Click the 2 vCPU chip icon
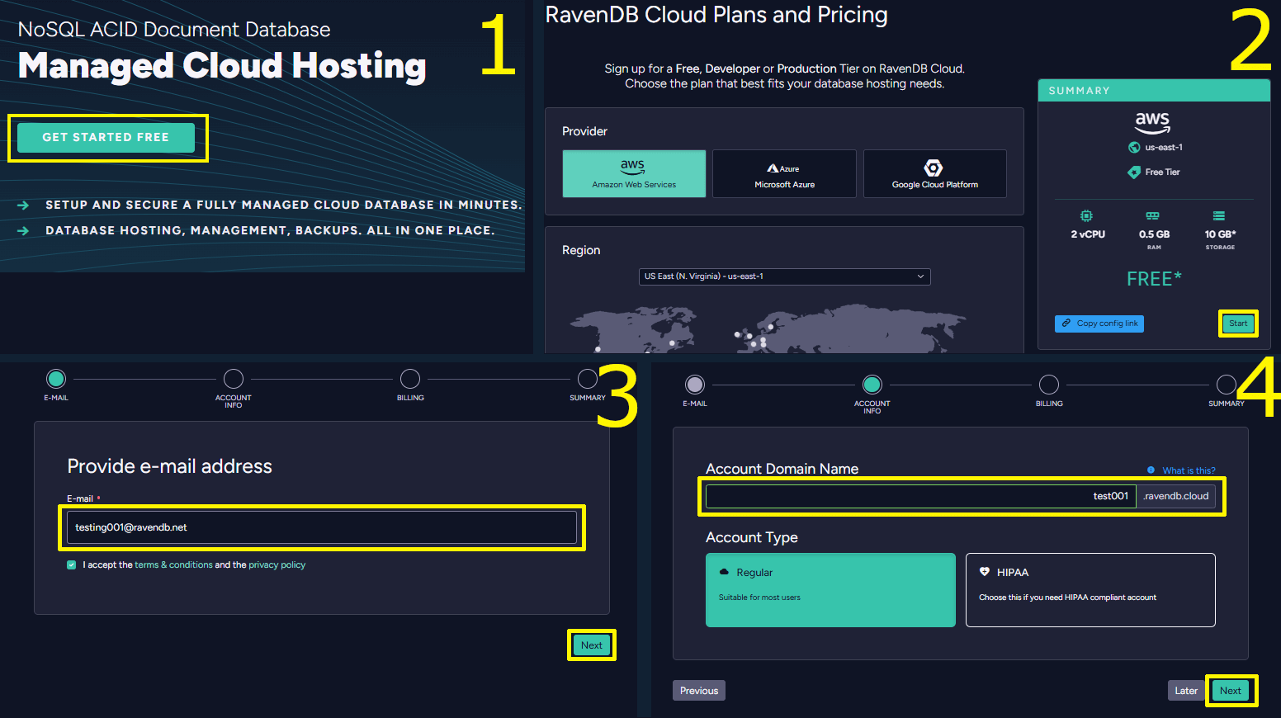The image size is (1281, 718). point(1087,215)
